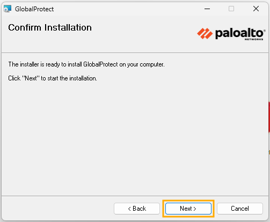Cancel the GlobalProtect installation
The image size is (270, 222).
click(x=240, y=209)
